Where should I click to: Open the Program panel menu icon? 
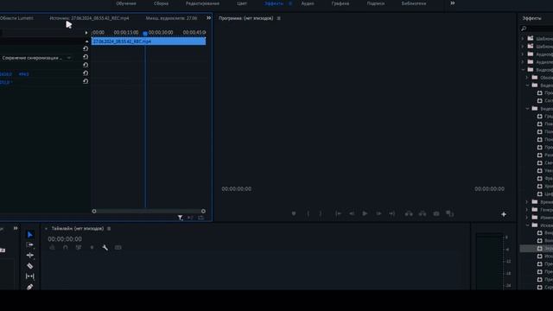[x=278, y=18]
